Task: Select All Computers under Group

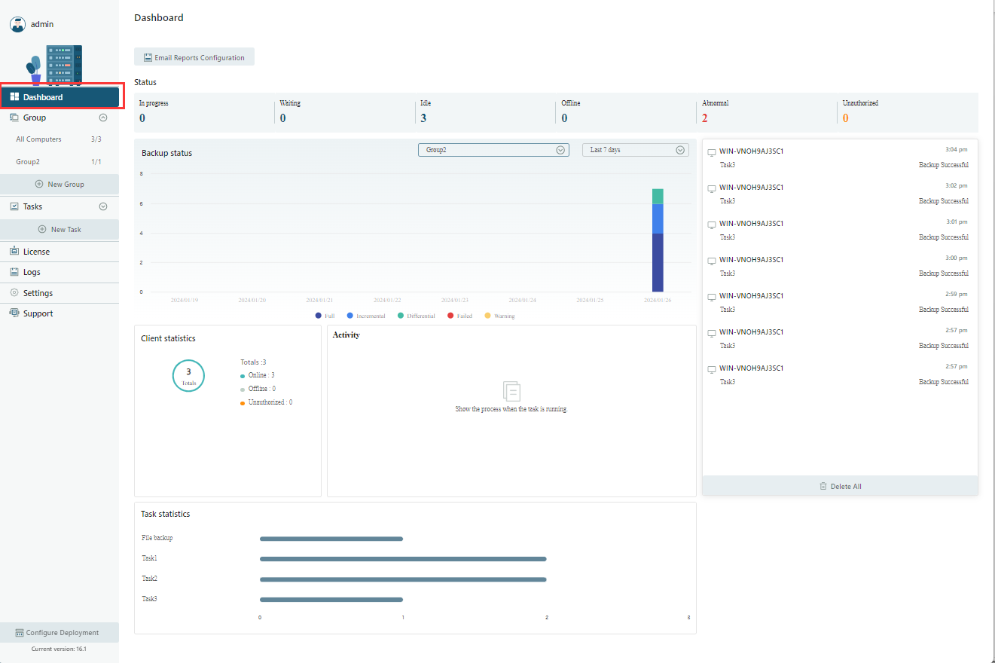Action: (39, 139)
